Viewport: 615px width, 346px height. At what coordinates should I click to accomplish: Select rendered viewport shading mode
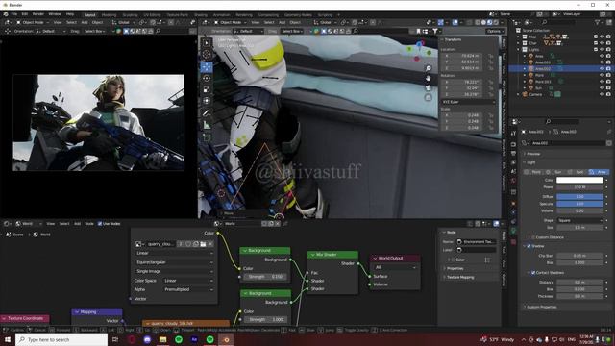(x=496, y=22)
